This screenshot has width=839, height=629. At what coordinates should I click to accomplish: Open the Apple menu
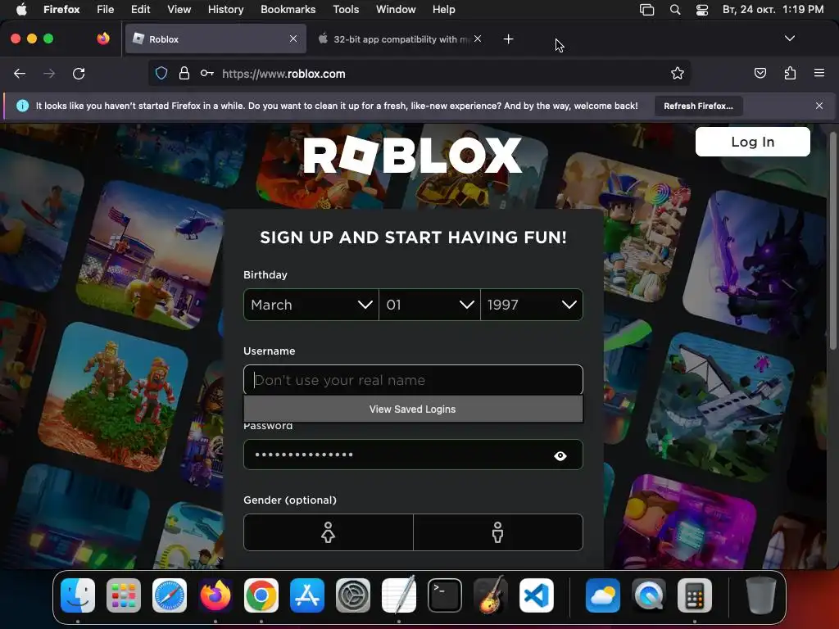coord(21,9)
